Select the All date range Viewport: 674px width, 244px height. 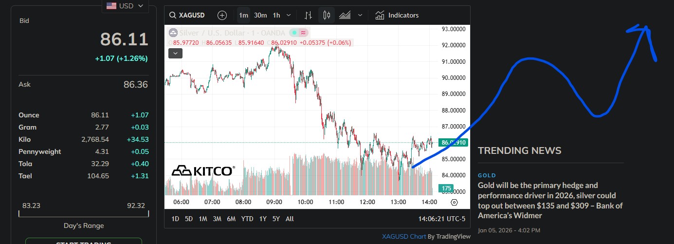pyautogui.click(x=290, y=219)
